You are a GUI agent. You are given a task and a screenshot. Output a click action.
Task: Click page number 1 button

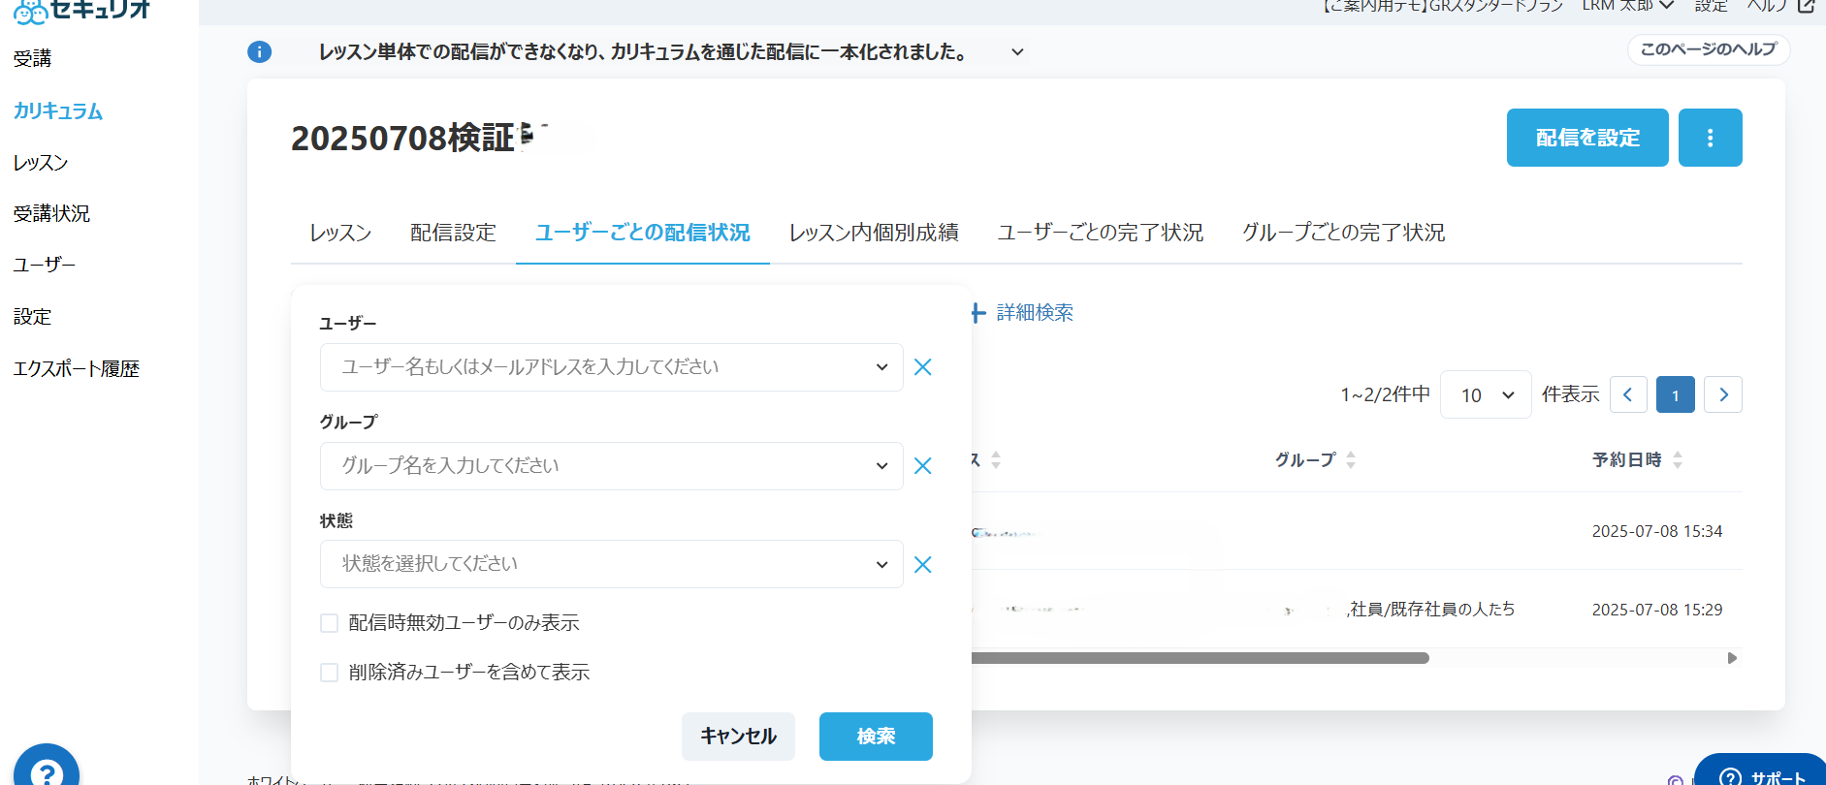coord(1676,394)
